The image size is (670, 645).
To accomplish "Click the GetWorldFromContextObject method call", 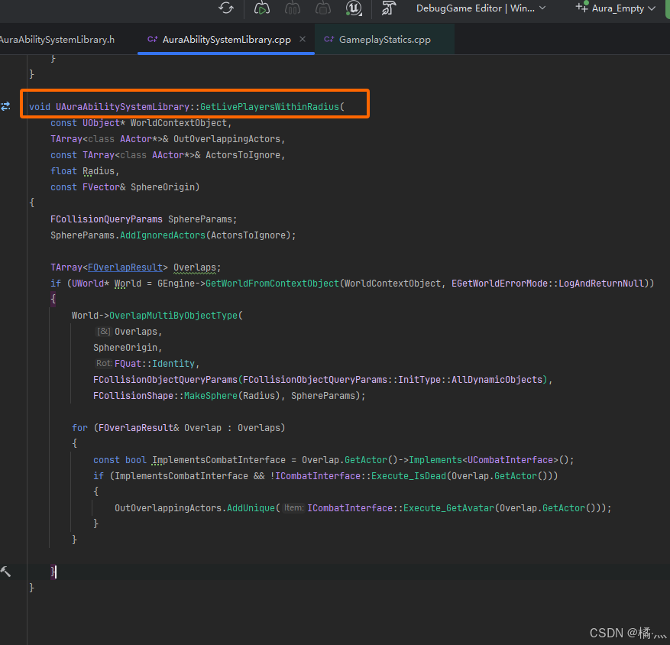I will point(272,284).
